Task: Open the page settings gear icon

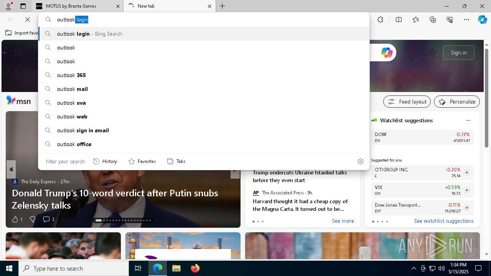Action: click(432, 53)
